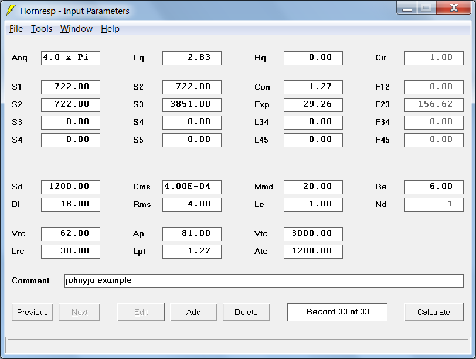Open the File menu

click(16, 29)
